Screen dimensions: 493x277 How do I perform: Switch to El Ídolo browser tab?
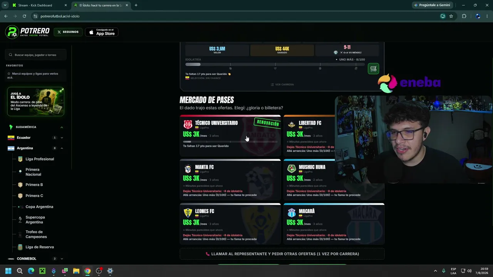coord(101,5)
